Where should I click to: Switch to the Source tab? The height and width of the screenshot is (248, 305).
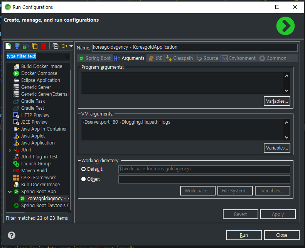click(207, 58)
